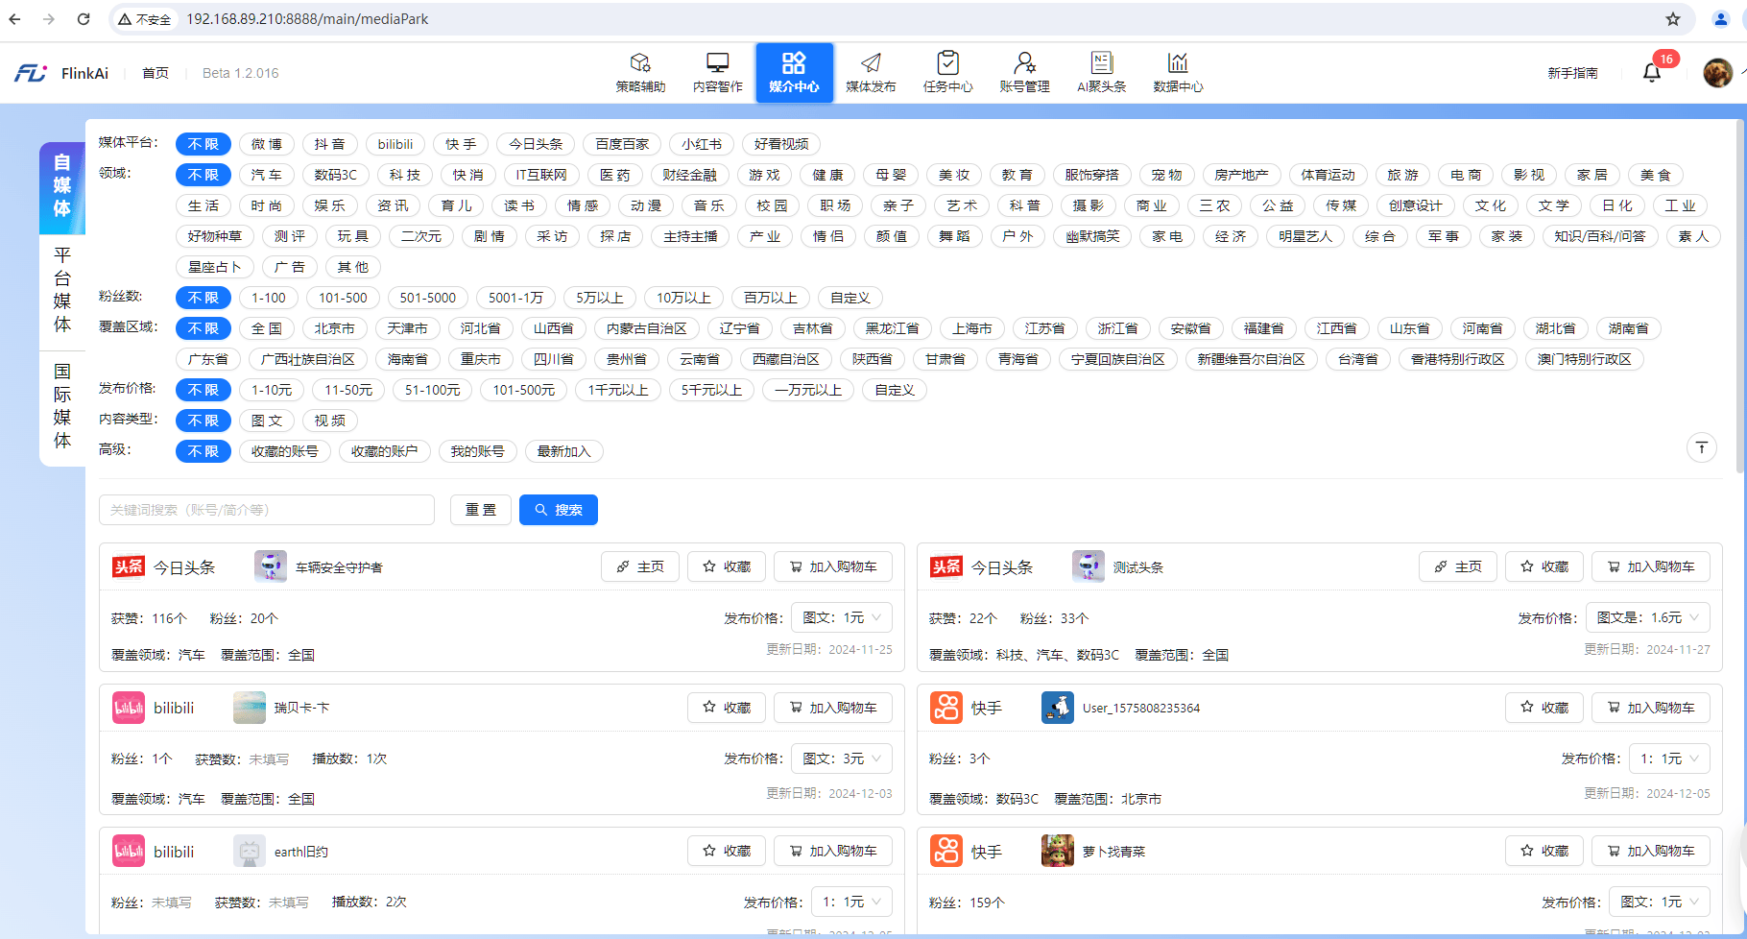Image resolution: width=1747 pixels, height=939 pixels.
Task: Click the 瑞贝卡-下 account avatar
Action: tap(250, 708)
